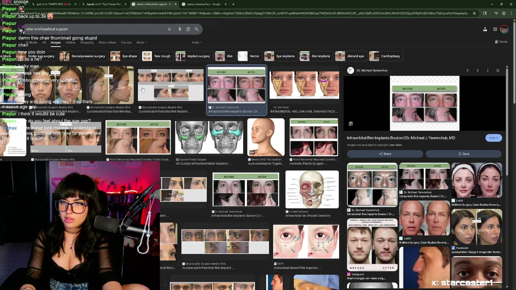Open Chrome three-dot menu
The width and height of the screenshot is (516, 290).
point(511,13)
